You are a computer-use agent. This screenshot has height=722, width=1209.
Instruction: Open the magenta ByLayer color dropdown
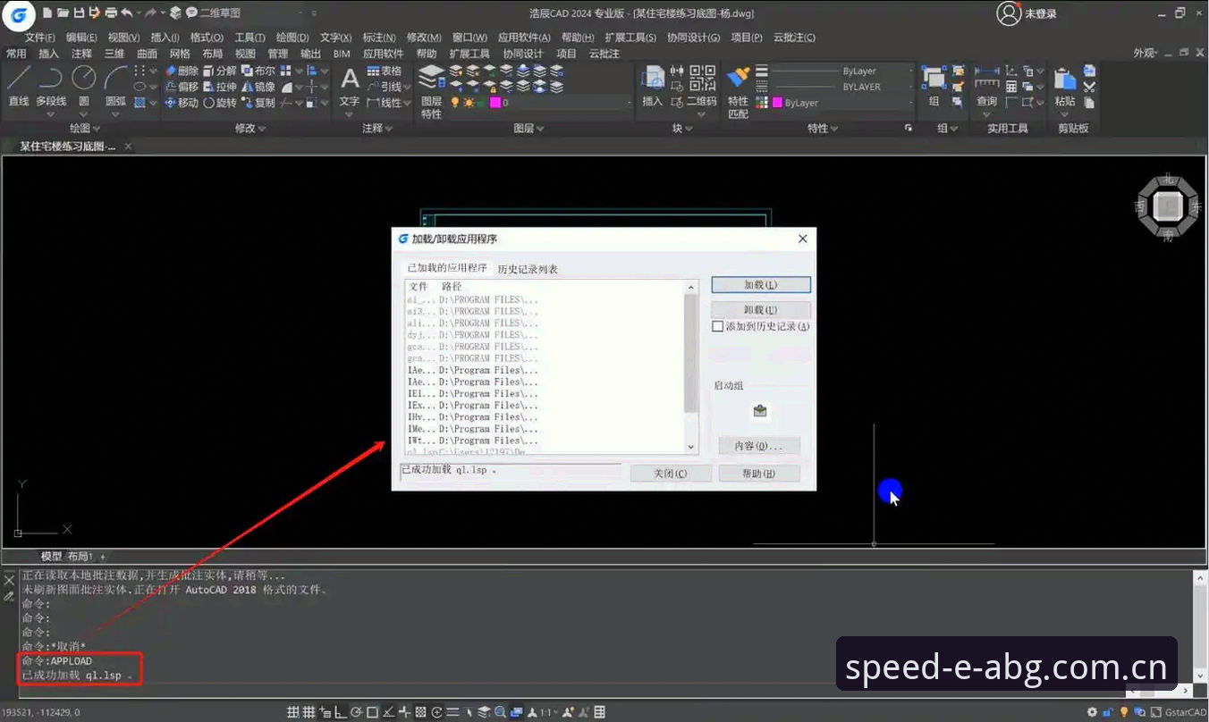842,103
